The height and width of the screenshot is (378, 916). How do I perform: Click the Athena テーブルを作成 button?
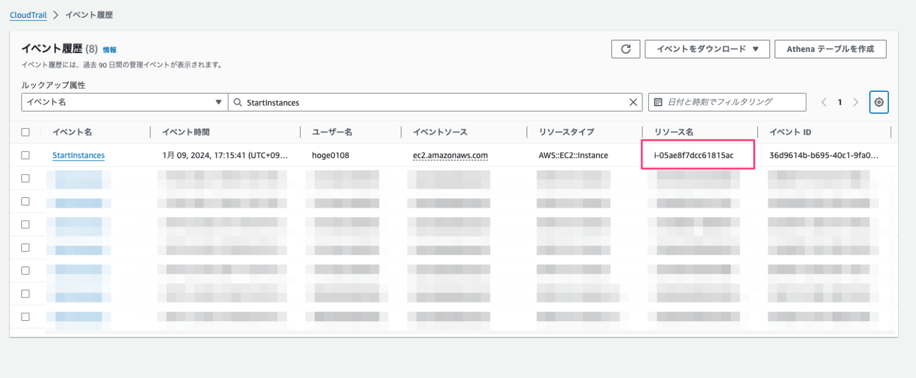pyautogui.click(x=830, y=49)
